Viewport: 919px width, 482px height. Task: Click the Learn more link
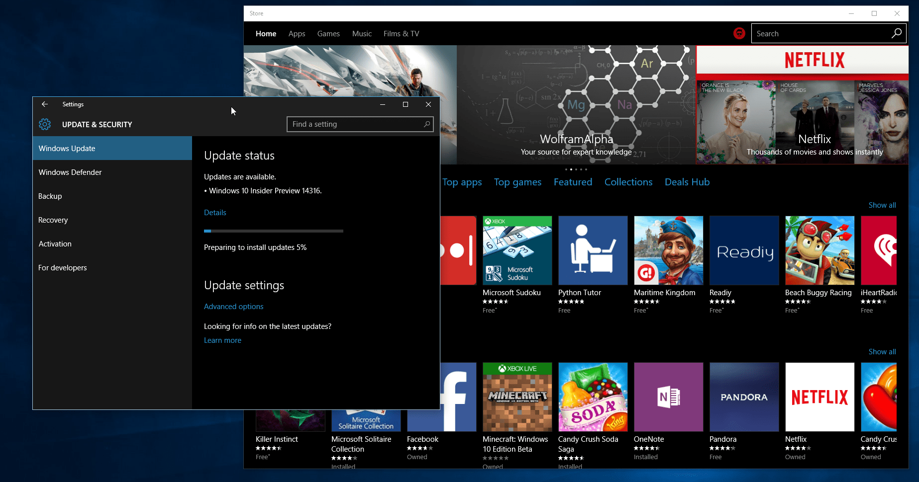222,340
